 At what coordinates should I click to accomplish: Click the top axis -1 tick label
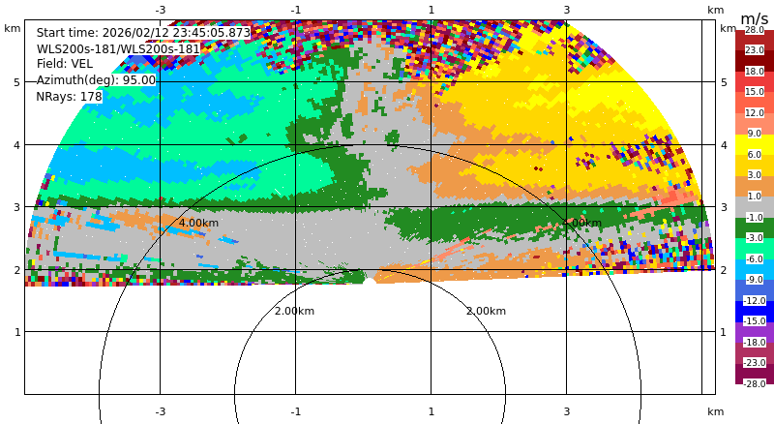point(295,10)
